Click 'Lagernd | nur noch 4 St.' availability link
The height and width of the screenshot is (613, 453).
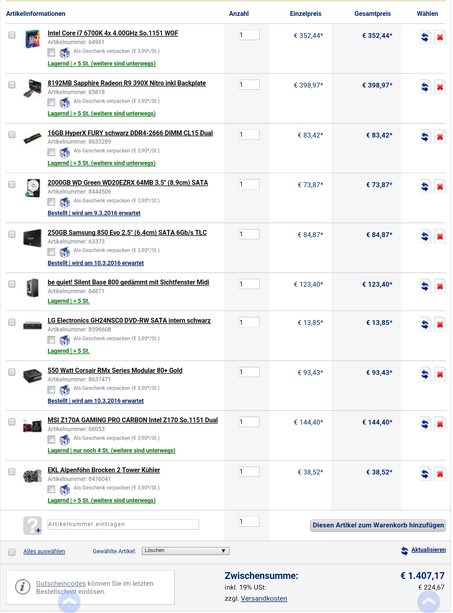(x=111, y=451)
